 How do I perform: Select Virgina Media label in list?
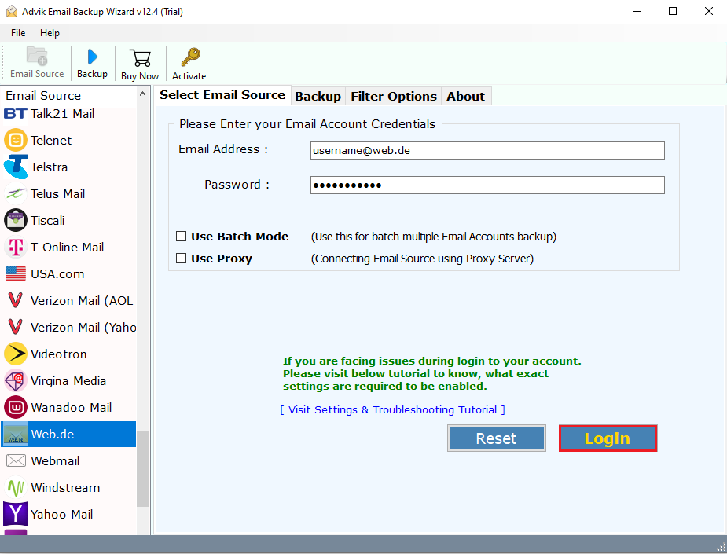pos(68,380)
